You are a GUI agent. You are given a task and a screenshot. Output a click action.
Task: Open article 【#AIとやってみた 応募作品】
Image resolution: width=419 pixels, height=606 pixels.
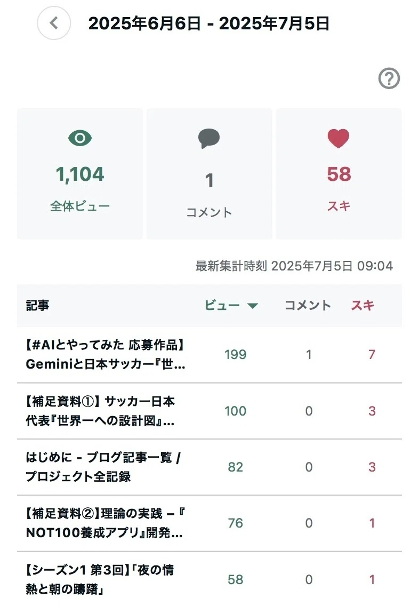click(106, 354)
